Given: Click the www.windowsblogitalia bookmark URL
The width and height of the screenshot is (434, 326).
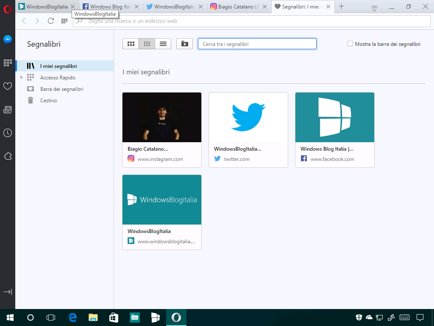Looking at the screenshot, I should tap(166, 242).
